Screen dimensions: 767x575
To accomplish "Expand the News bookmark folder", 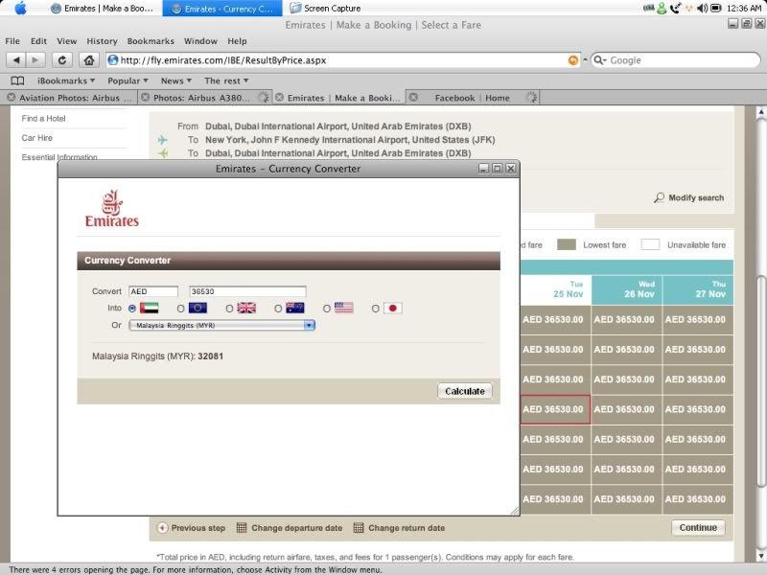I will click(x=176, y=80).
